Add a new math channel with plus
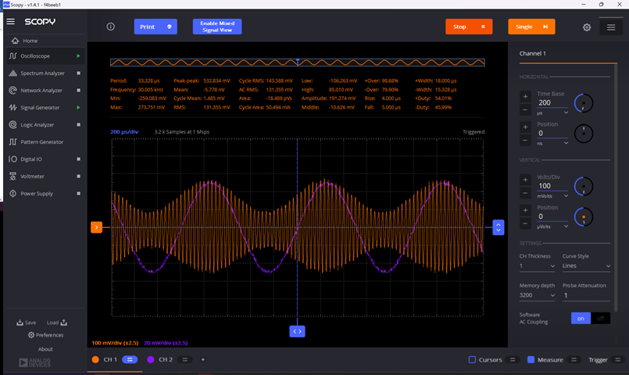This screenshot has height=375, width=629. point(203,359)
